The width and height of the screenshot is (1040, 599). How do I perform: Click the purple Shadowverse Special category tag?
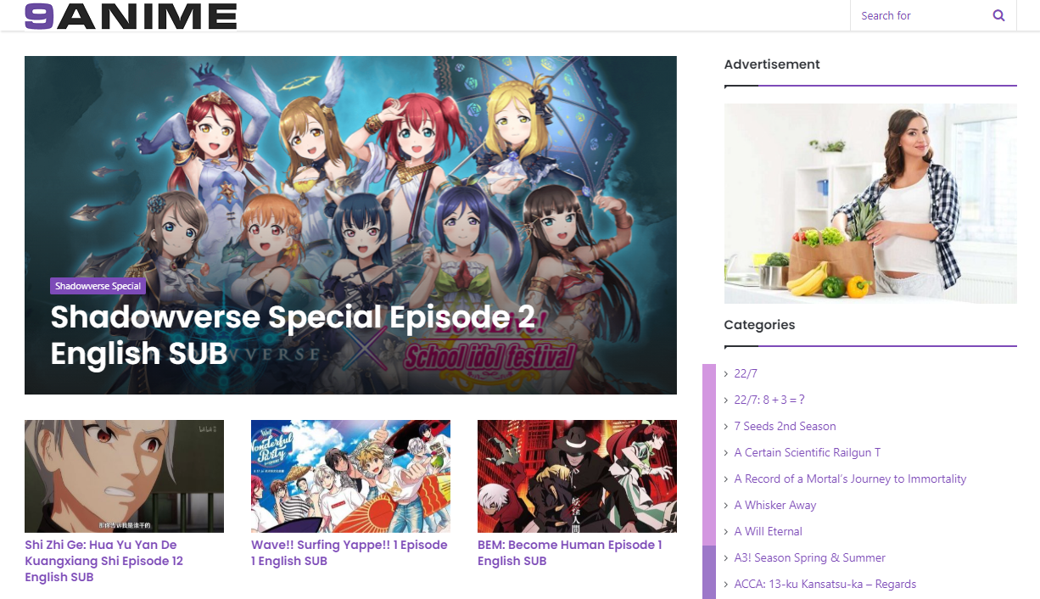tap(98, 286)
